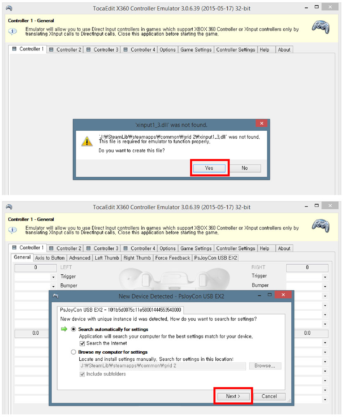Click the LEFT heading label
The height and width of the screenshot is (417, 345).
(66, 267)
